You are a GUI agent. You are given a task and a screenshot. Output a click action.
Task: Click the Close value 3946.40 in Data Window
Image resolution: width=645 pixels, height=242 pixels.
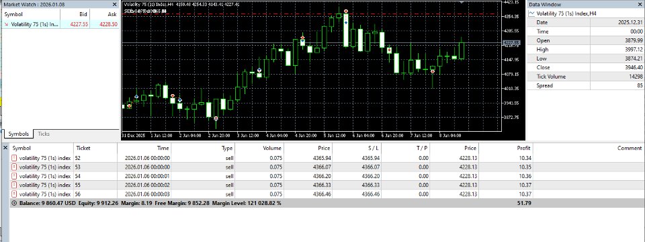(x=634, y=67)
